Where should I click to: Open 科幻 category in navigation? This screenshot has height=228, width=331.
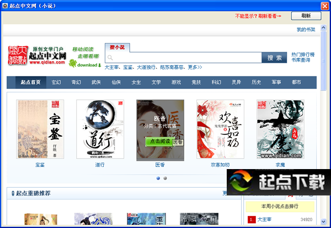[216, 82]
